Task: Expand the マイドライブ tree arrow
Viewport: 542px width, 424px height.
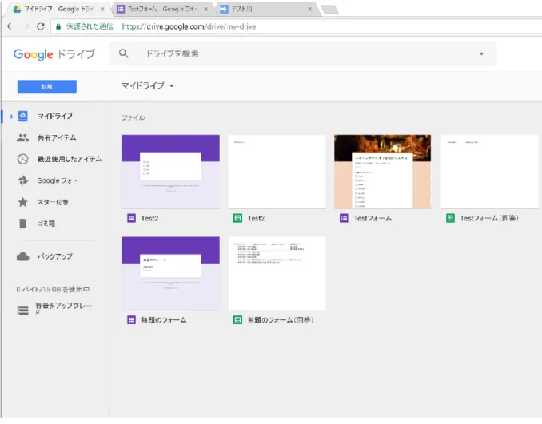Action: coord(11,117)
